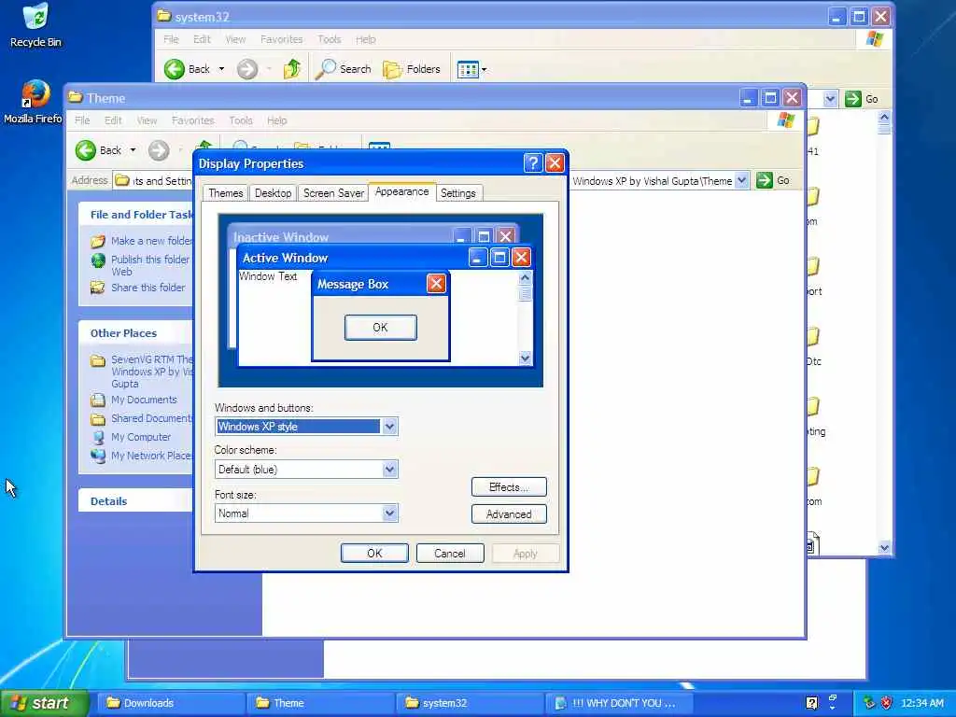Click the help question mark in Display Properties
Image resolution: width=956 pixels, height=717 pixels.
tap(533, 162)
